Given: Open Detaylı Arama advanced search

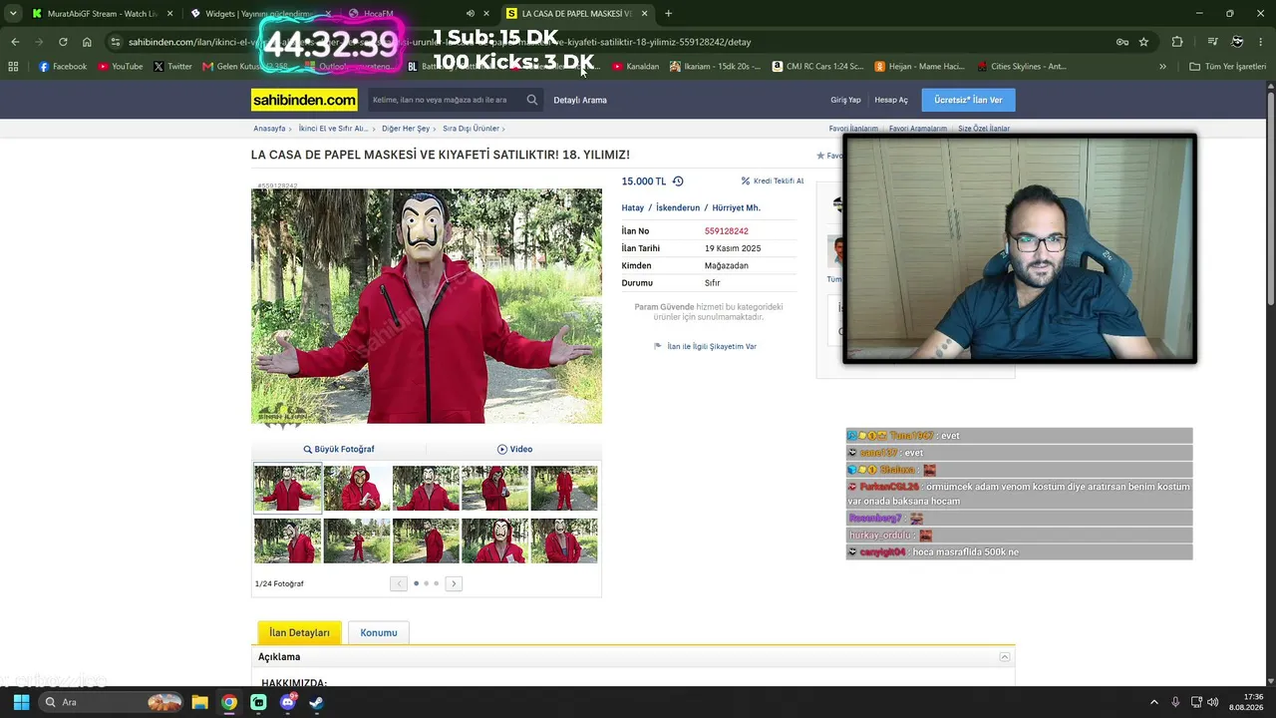Looking at the screenshot, I should (580, 100).
